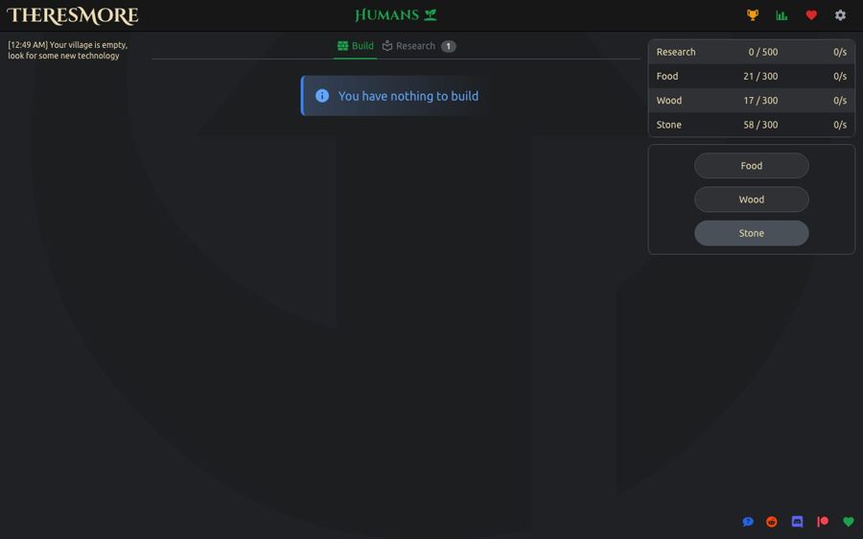The width and height of the screenshot is (863, 539).
Task: Switch to the Build tab
Action: [356, 46]
